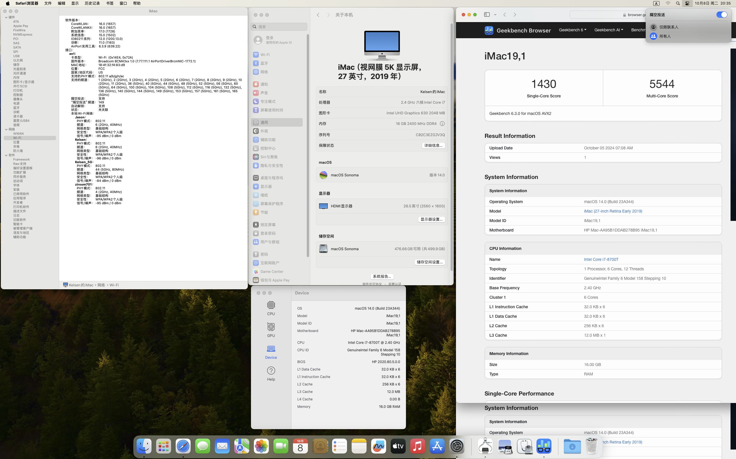Open Safari sidebar options dropdown arrow
Viewport: 736px width, 459px height.
coord(495,15)
